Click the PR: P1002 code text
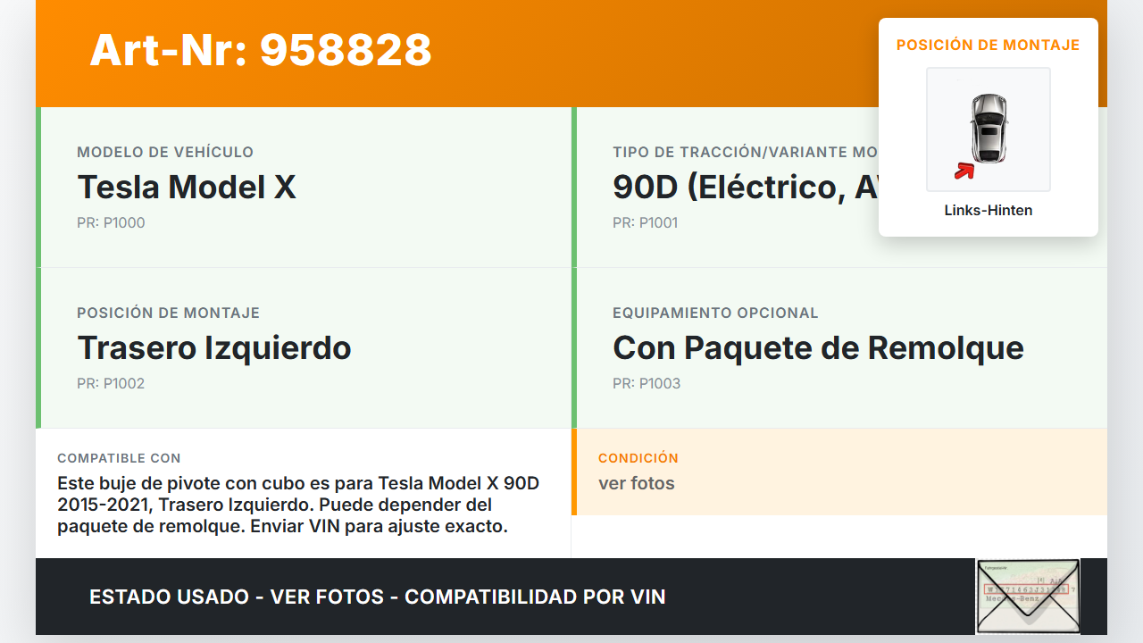The width and height of the screenshot is (1143, 643). click(x=111, y=383)
